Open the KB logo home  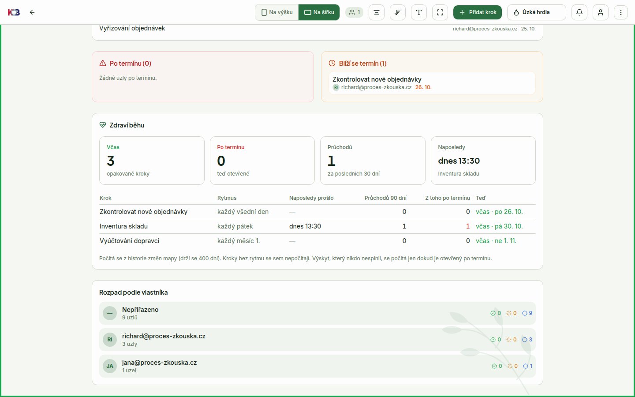click(x=14, y=12)
